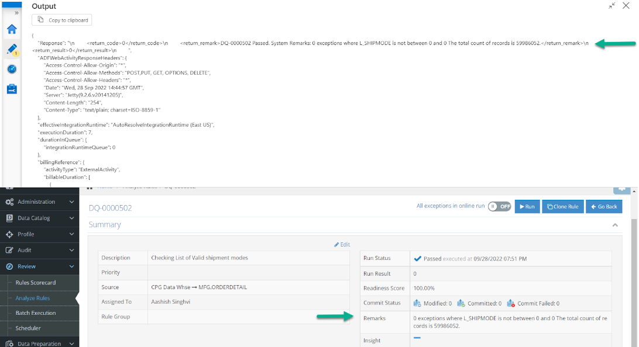Click the Passed checkmark icon in Run Status

click(x=417, y=259)
